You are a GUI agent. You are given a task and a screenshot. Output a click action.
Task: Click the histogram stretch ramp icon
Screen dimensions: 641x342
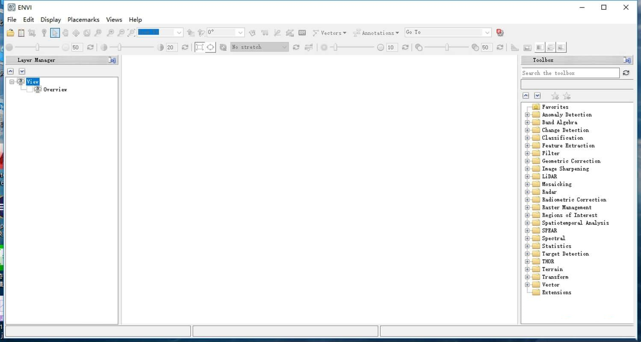click(308, 47)
